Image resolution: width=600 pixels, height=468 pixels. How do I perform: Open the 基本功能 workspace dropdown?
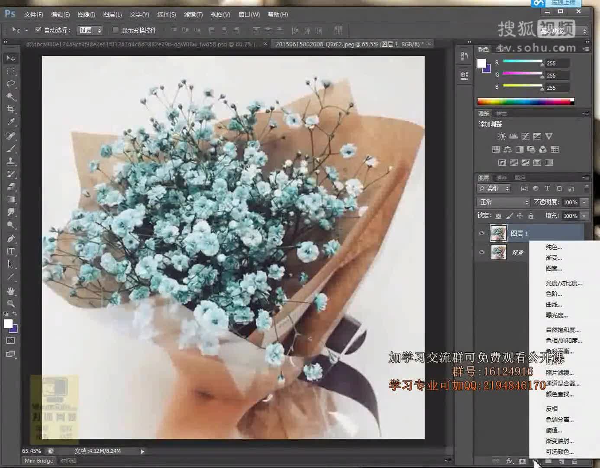pos(564,31)
